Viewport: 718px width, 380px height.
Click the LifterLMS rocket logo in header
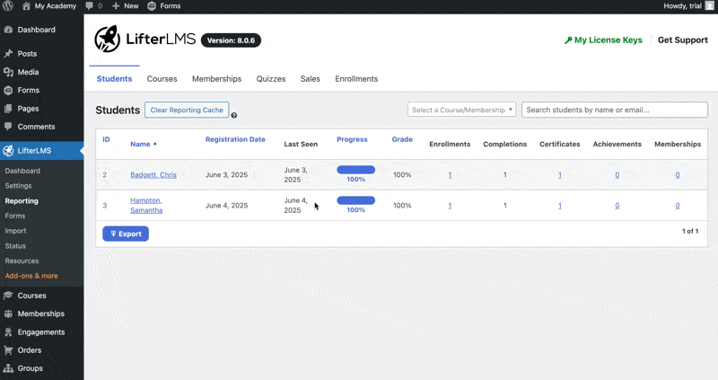pyautogui.click(x=107, y=39)
